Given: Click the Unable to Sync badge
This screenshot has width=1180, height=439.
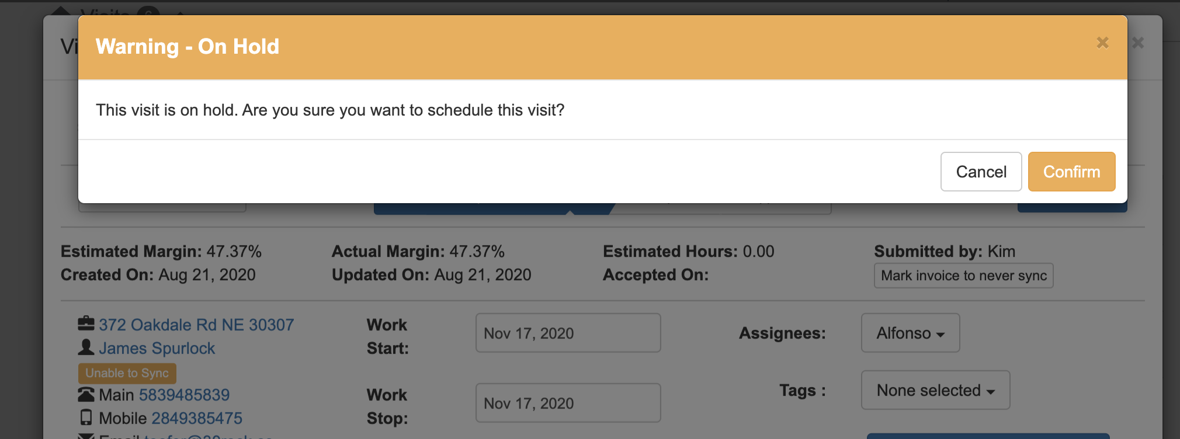Looking at the screenshot, I should [127, 373].
